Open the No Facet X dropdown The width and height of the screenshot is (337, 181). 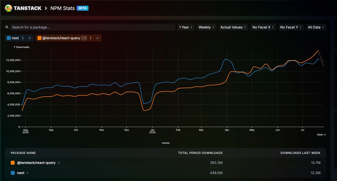pos(263,27)
